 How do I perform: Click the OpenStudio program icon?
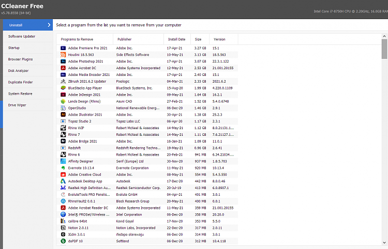point(63,108)
